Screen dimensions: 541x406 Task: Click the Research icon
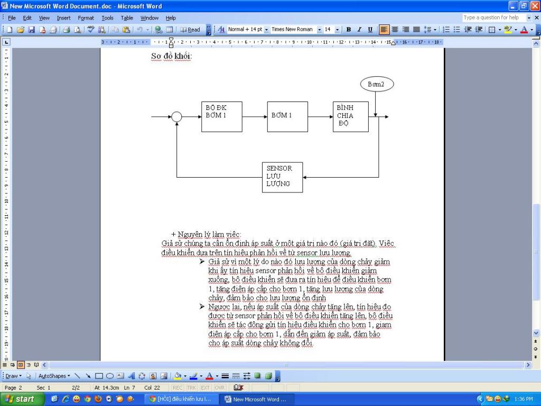pos(101,30)
